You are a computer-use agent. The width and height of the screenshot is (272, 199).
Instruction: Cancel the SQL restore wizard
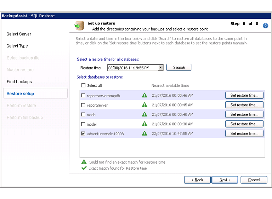coord(254,180)
